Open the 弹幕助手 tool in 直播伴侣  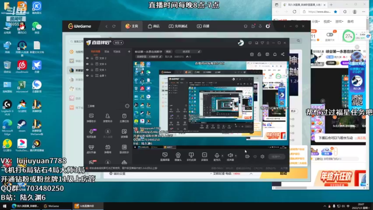pos(91,118)
